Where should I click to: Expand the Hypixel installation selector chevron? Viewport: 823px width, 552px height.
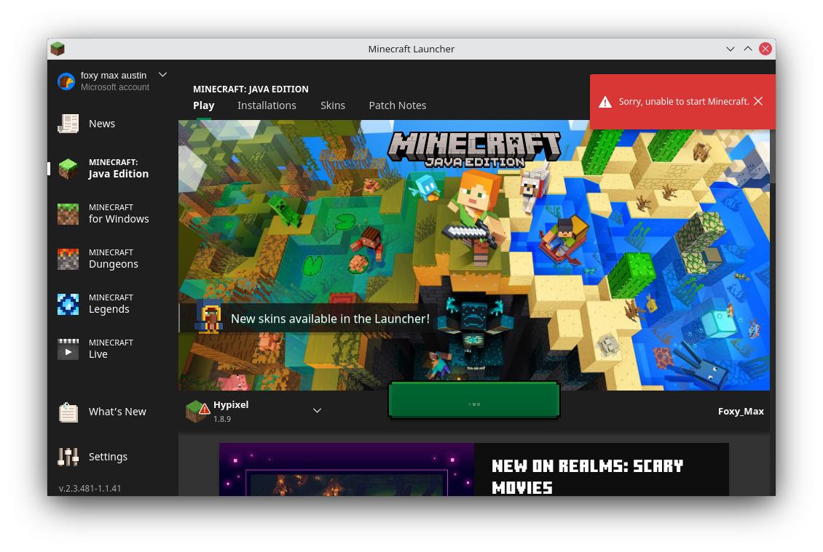tap(317, 410)
